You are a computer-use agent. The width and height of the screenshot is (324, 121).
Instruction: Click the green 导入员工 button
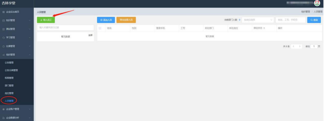[x=46, y=20]
